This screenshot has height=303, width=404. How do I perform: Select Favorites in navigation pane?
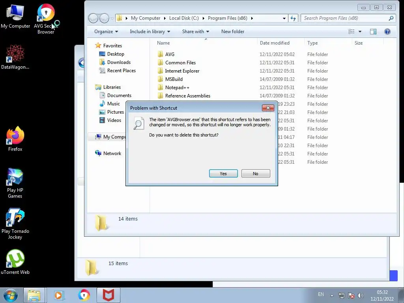pyautogui.click(x=112, y=46)
